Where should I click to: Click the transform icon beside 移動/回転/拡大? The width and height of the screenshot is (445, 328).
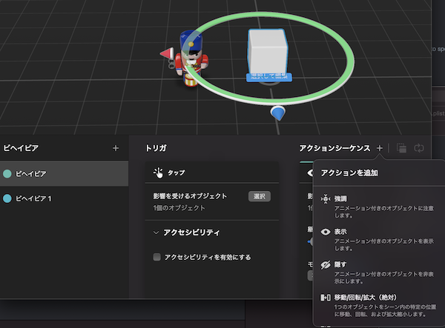pyautogui.click(x=326, y=298)
